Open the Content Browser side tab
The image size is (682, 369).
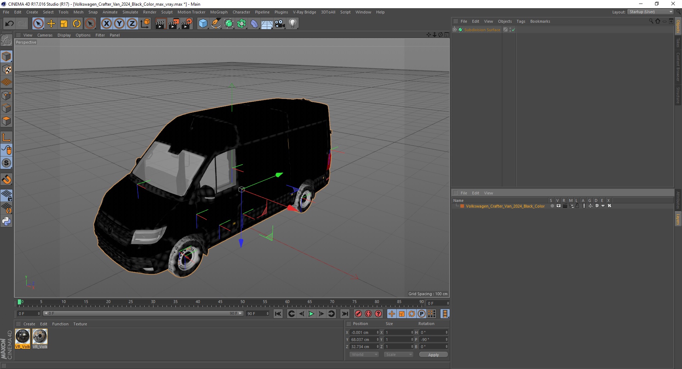pyautogui.click(x=678, y=67)
